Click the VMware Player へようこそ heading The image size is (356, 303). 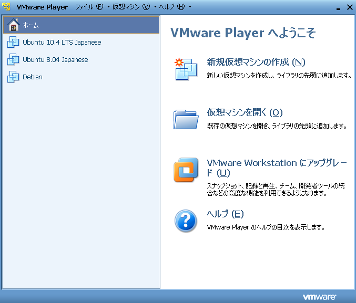(x=243, y=33)
